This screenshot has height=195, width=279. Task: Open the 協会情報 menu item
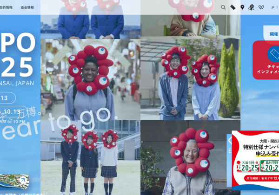pyautogui.click(x=27, y=7)
